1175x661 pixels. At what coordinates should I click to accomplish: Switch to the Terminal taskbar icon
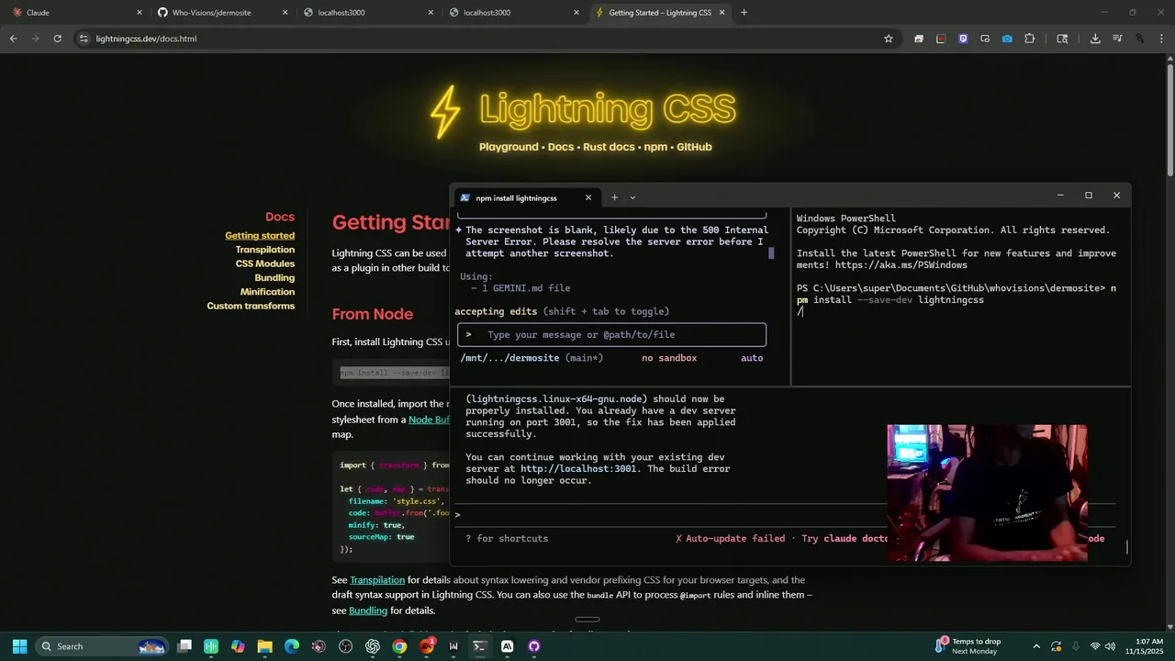coord(480,646)
